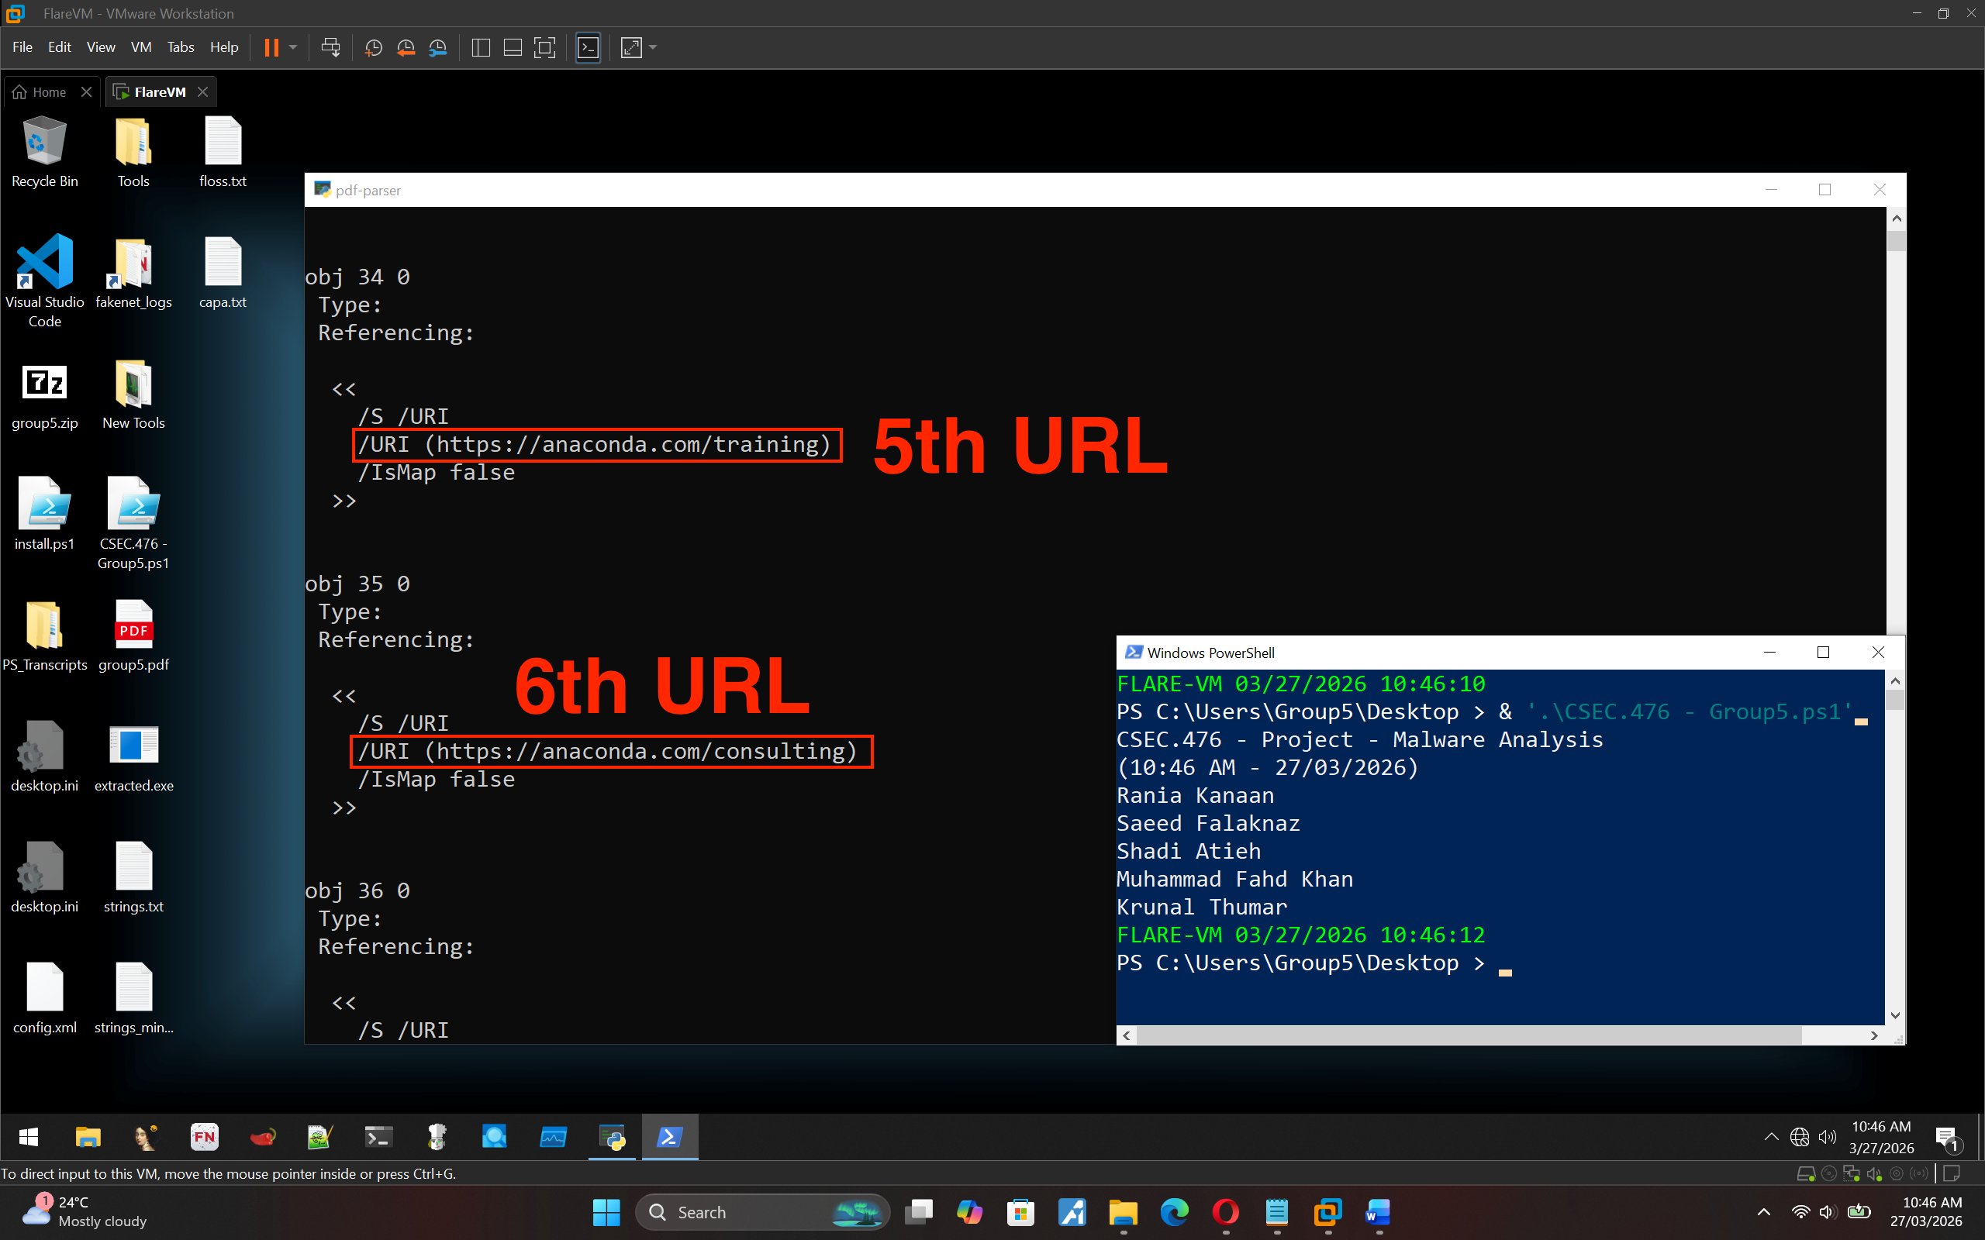1985x1240 pixels.
Task: Close the FlareVM tab
Action: pyautogui.click(x=202, y=92)
